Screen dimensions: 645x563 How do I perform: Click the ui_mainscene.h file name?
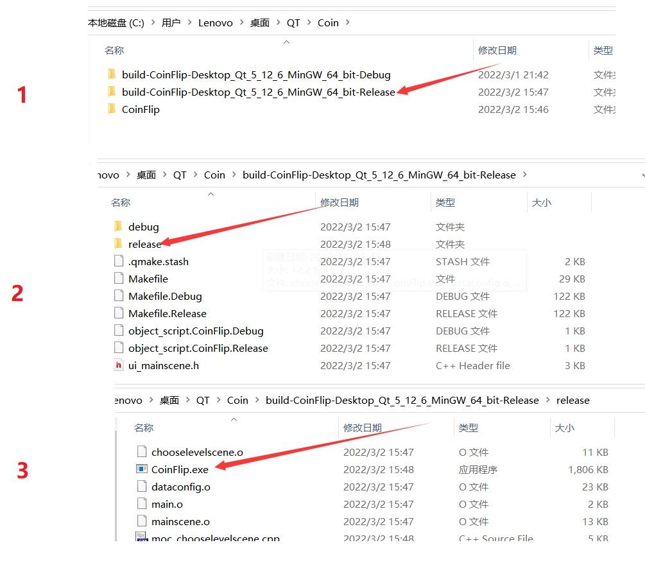164,365
